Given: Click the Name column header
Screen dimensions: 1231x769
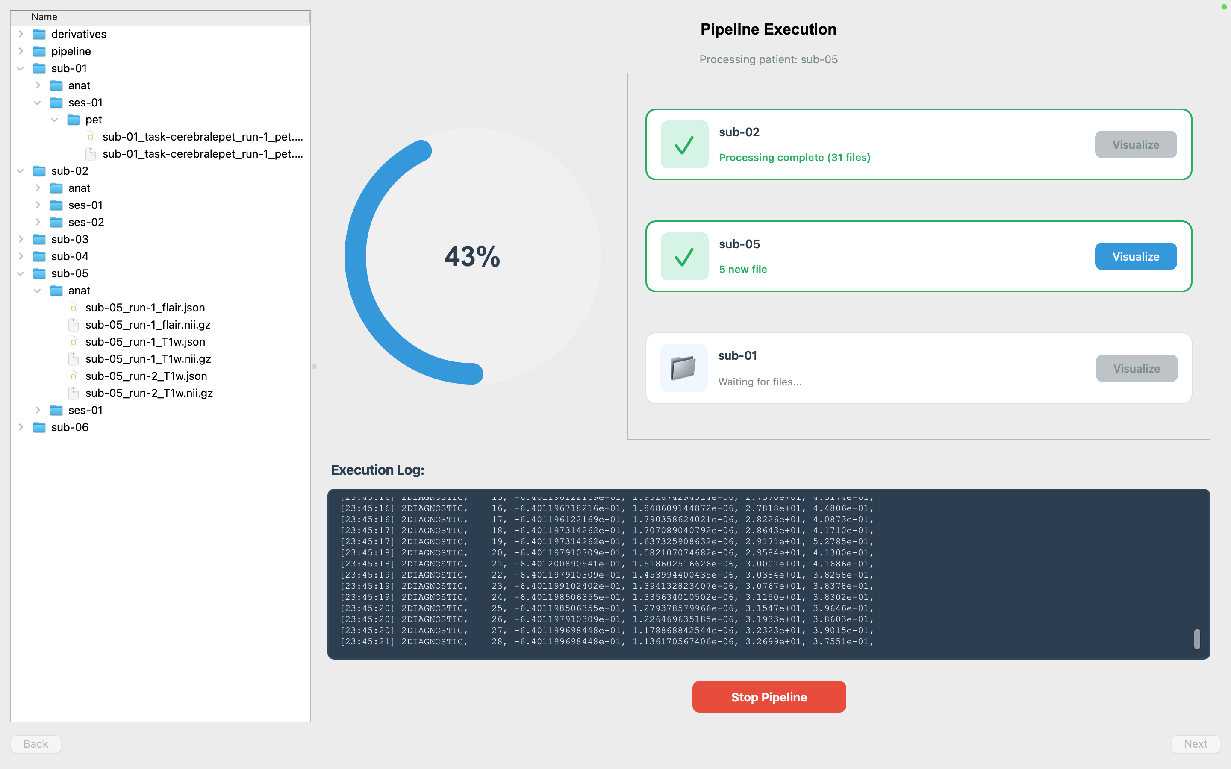Looking at the screenshot, I should [x=160, y=17].
